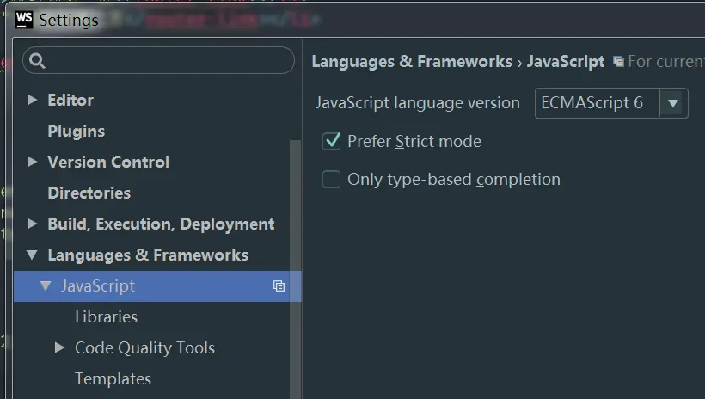The image size is (705, 399).
Task: Select Languages & Frameworks item
Action: [x=148, y=255]
